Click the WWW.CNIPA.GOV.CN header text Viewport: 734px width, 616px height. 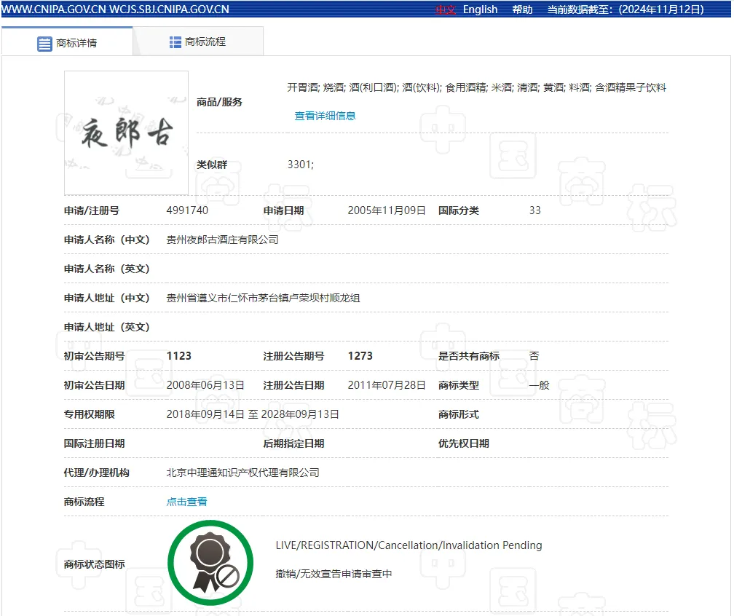54,9
